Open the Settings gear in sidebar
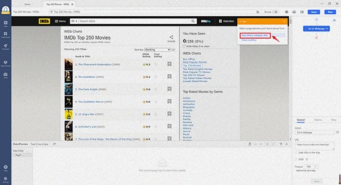 6,179
